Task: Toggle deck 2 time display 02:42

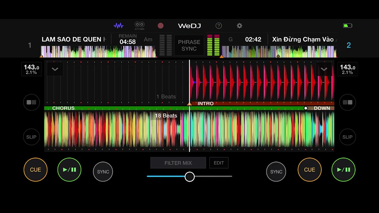Action: [253, 39]
